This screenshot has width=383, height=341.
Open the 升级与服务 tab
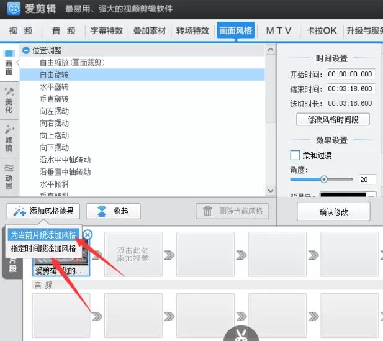pyautogui.click(x=364, y=31)
